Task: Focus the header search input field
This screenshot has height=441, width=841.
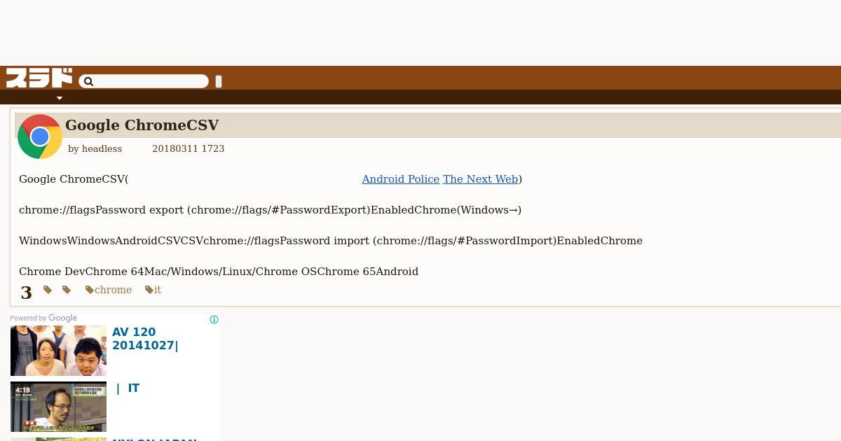Action: tap(144, 82)
